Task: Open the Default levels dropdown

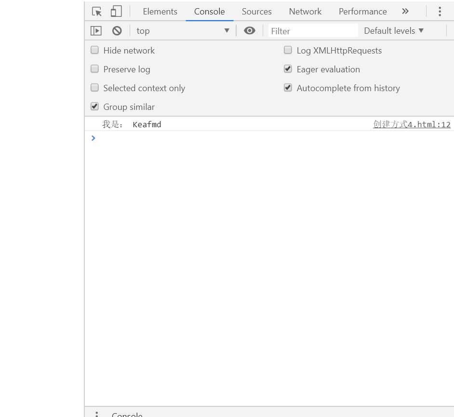Action: tap(394, 31)
